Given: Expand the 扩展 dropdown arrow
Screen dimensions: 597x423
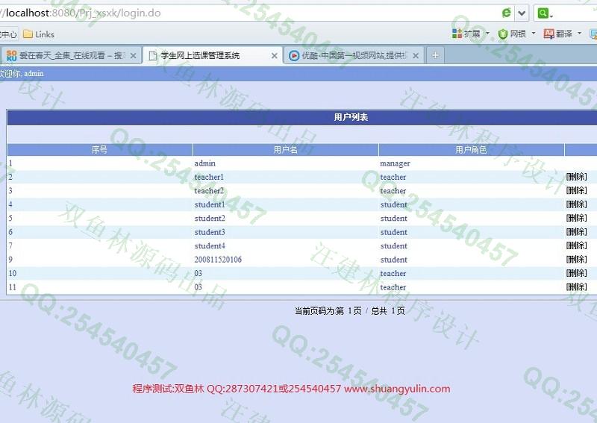Looking at the screenshot, I should tap(488, 34).
